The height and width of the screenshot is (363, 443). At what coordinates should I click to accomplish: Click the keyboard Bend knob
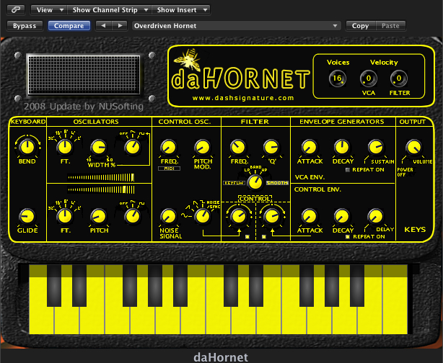(x=27, y=147)
